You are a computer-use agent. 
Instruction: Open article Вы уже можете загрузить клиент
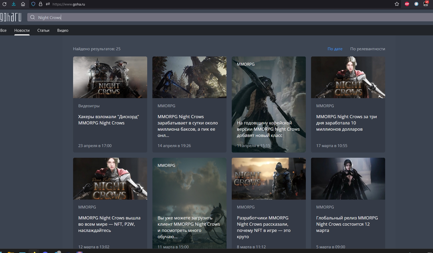coord(189,227)
